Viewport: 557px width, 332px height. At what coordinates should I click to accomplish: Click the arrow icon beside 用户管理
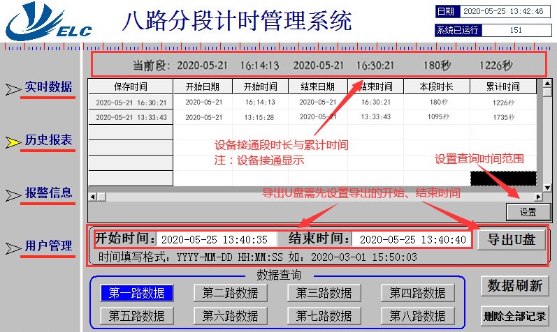pyautogui.click(x=13, y=248)
